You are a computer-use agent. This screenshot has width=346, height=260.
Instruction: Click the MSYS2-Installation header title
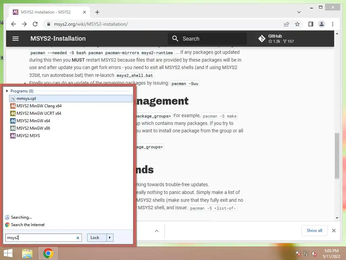coord(58,39)
